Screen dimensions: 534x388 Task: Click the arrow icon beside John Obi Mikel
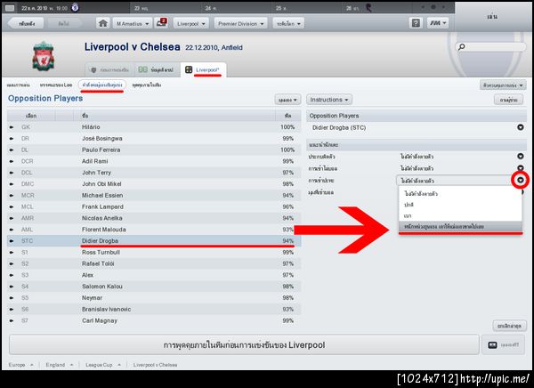(12, 184)
